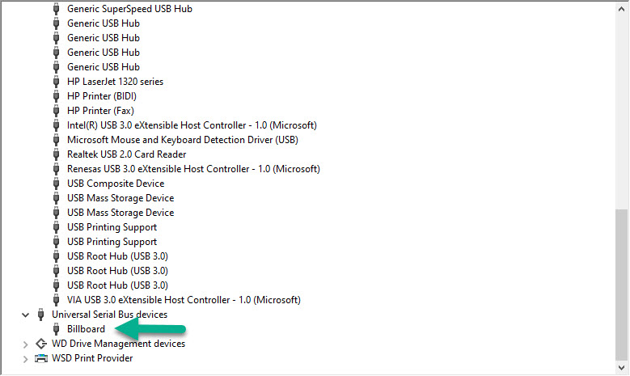Expand WD Drive Management devices
The height and width of the screenshot is (376, 630).
[x=25, y=344]
